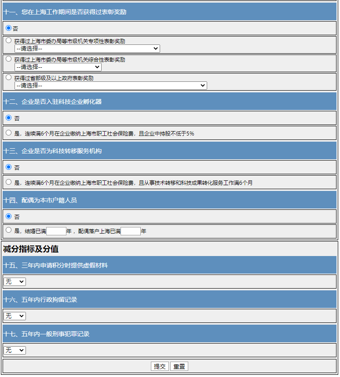This screenshot has height=377, width=340.
Task: Open 专项性表彰奖励 请选择 dropdown
Action: point(87,48)
